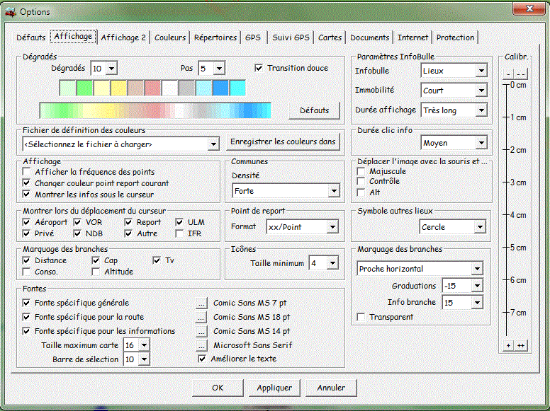Pick the bright green gradient swatch
The width and height of the screenshot is (550, 411).
point(84,88)
